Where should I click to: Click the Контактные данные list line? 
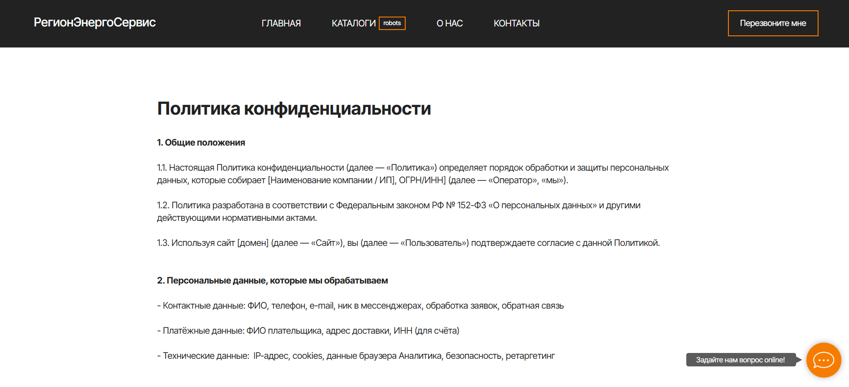360,305
